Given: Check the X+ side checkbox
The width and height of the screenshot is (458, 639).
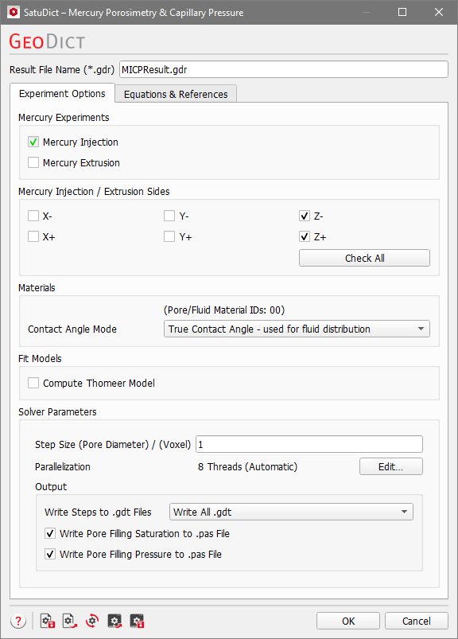Looking at the screenshot, I should tap(33, 237).
